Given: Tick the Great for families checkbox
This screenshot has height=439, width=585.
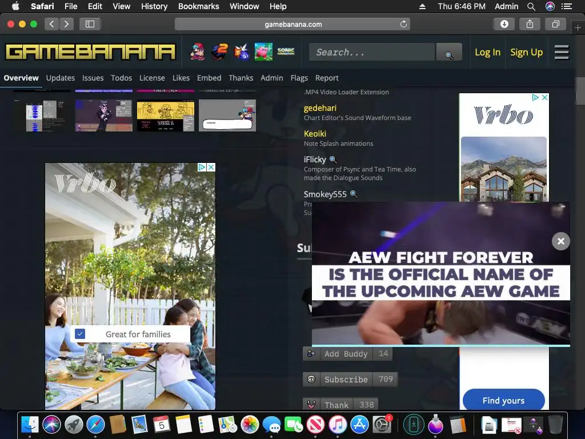Looking at the screenshot, I should (80, 334).
